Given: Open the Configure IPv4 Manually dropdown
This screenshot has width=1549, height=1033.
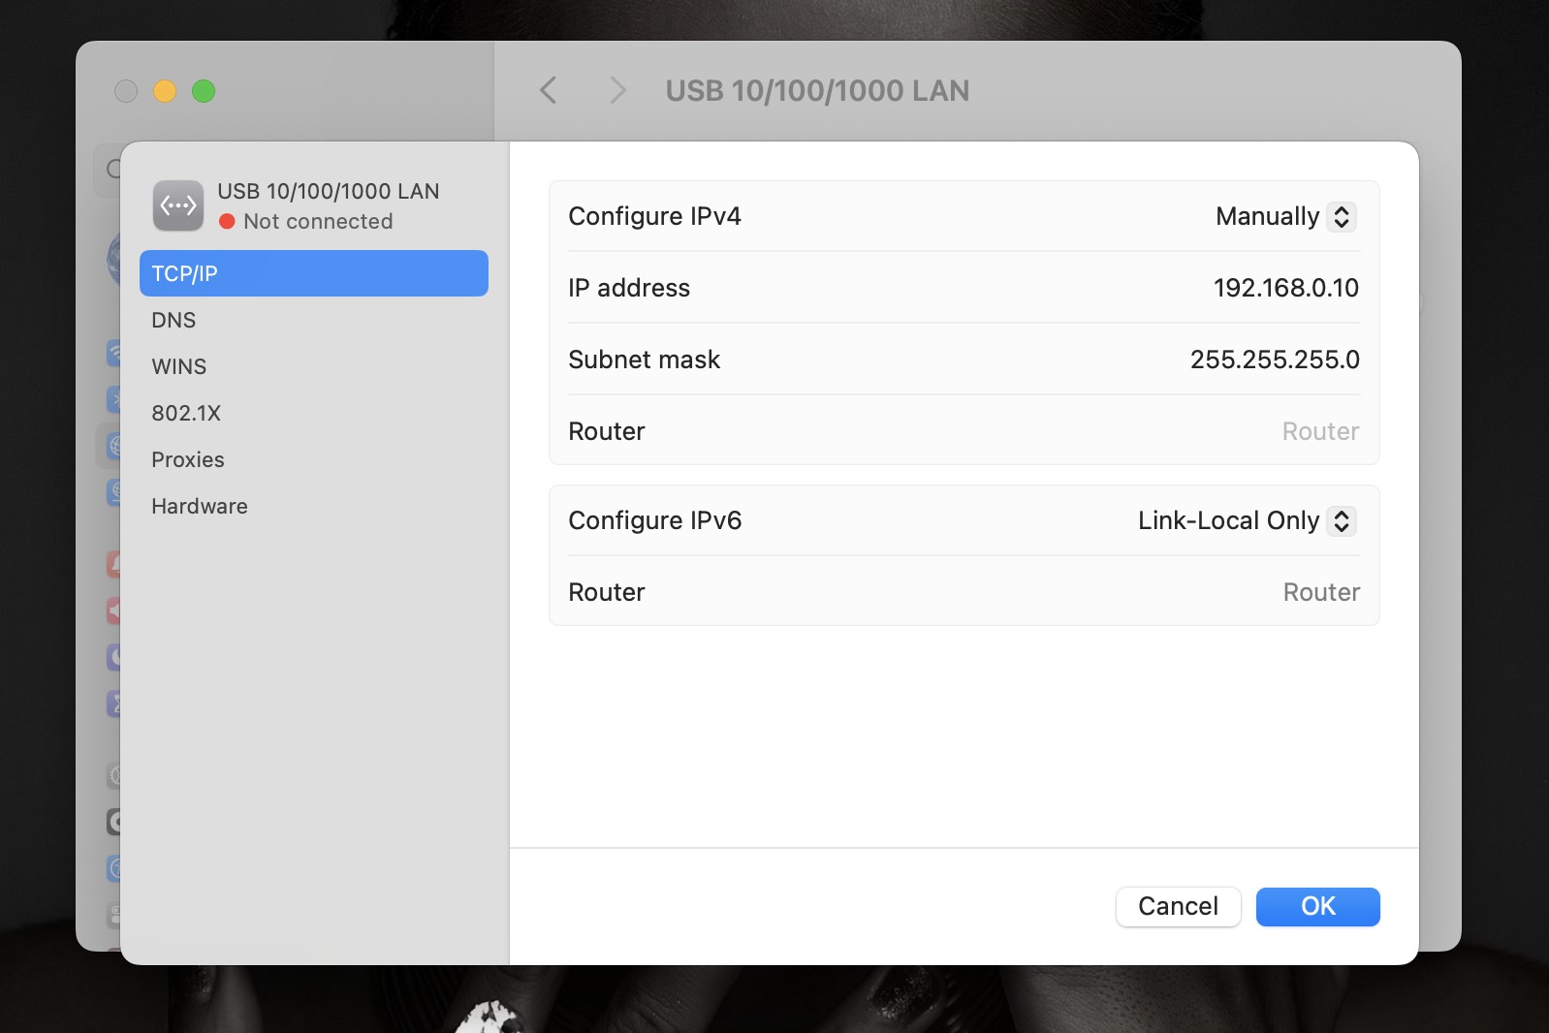Looking at the screenshot, I should tap(1284, 216).
